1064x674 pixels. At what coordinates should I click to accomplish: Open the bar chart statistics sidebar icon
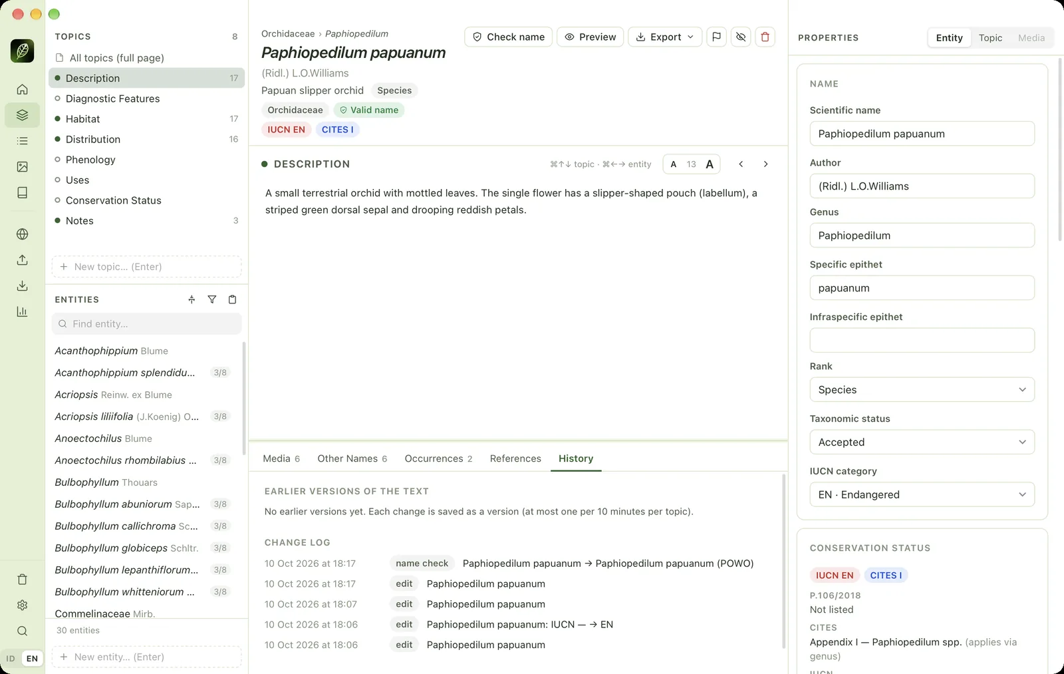(22, 311)
